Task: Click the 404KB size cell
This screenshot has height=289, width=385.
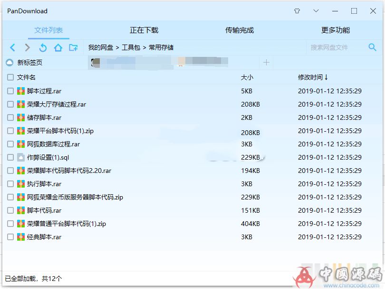Action: pyautogui.click(x=250, y=224)
